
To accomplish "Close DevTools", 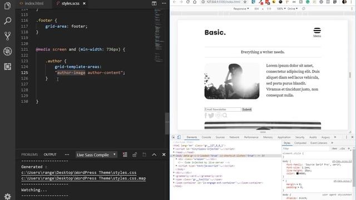I will coord(352,137).
